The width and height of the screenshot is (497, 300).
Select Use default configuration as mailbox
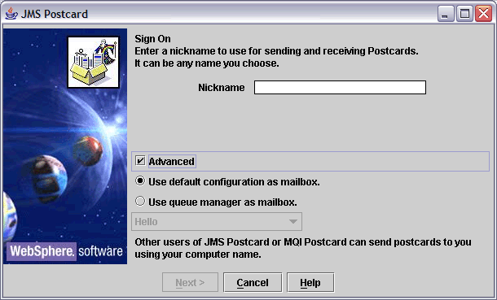140,181
